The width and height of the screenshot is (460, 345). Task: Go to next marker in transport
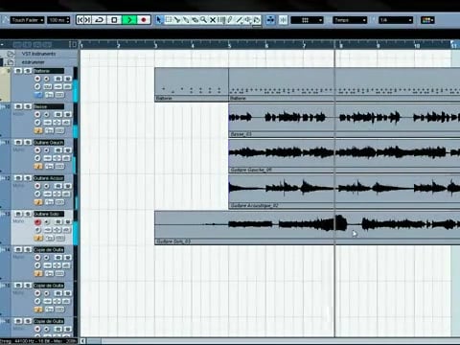coord(87,20)
